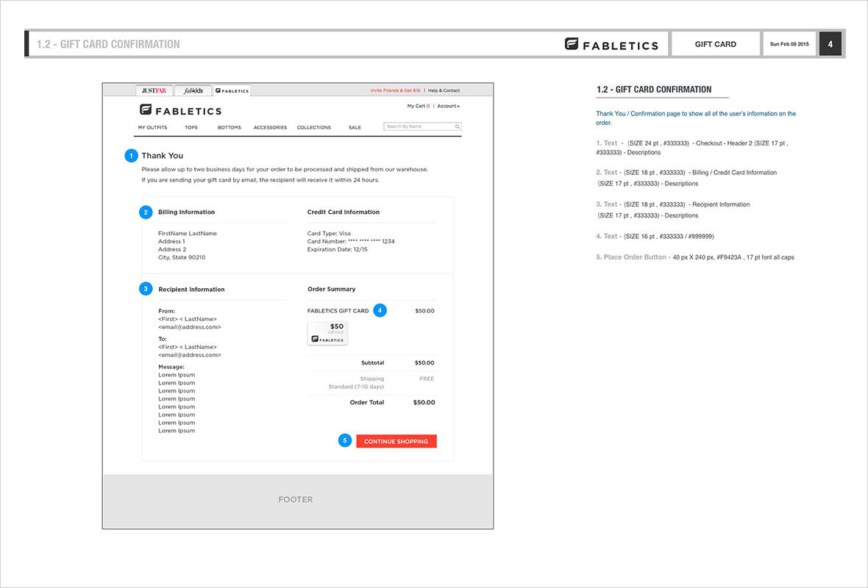The height and width of the screenshot is (588, 868).
Task: Click the Standard (7-10 days) shipping text
Action: [x=356, y=387]
